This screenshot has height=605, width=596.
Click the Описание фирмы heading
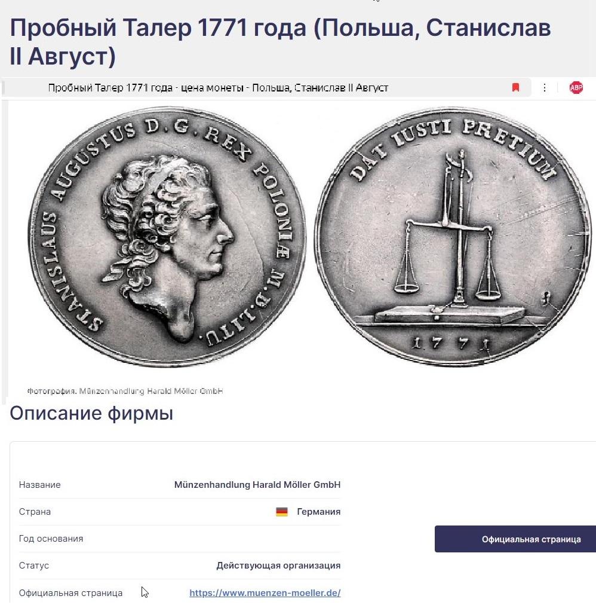point(91,413)
